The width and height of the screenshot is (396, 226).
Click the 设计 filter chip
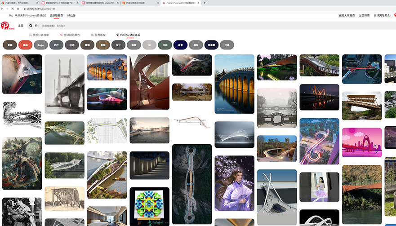click(x=119, y=45)
